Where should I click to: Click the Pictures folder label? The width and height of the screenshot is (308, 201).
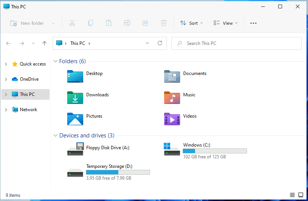(94, 116)
